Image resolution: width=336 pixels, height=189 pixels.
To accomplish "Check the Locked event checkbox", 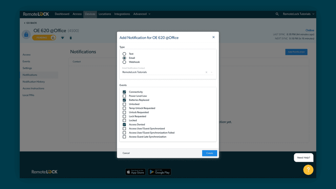I will click(124, 120).
